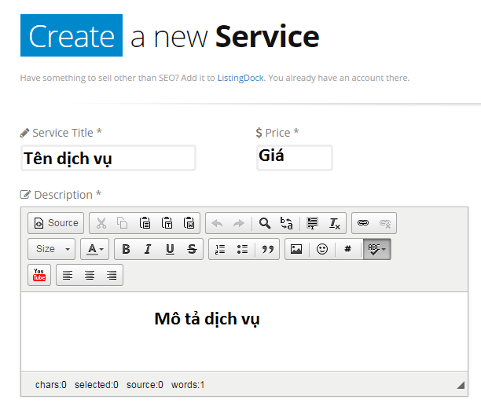The width and height of the screenshot is (481, 403).
Task: Insert an image using the Image icon
Action: coord(296,249)
